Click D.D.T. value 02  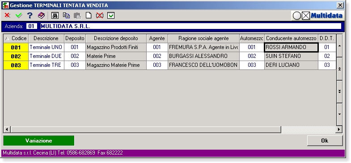tap(327, 56)
